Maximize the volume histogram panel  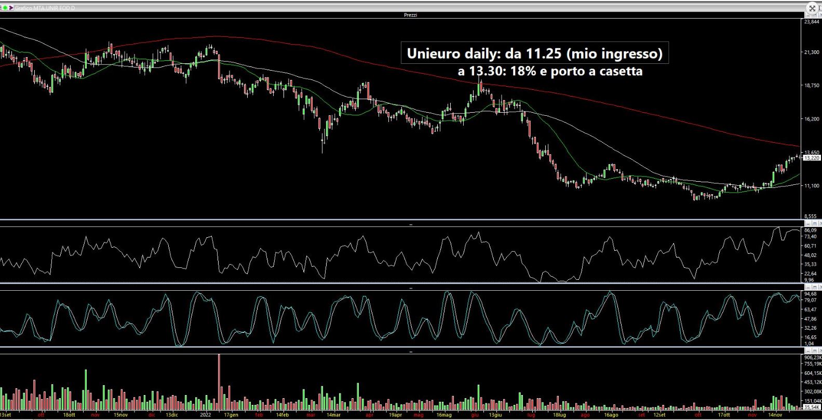click(x=815, y=351)
